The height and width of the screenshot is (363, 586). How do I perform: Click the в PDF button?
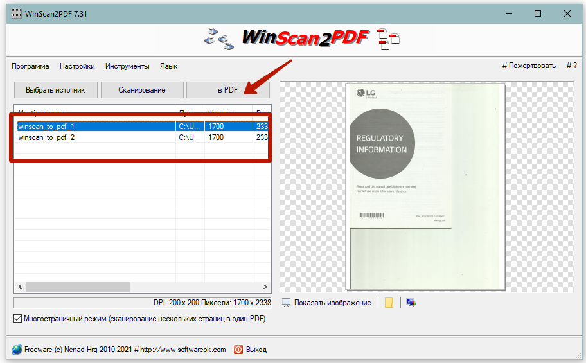click(227, 90)
